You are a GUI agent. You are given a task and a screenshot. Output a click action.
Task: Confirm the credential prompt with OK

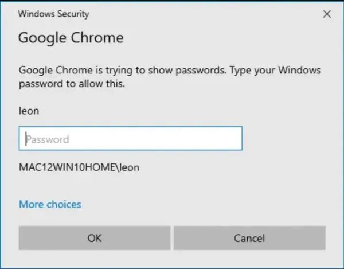click(x=94, y=238)
